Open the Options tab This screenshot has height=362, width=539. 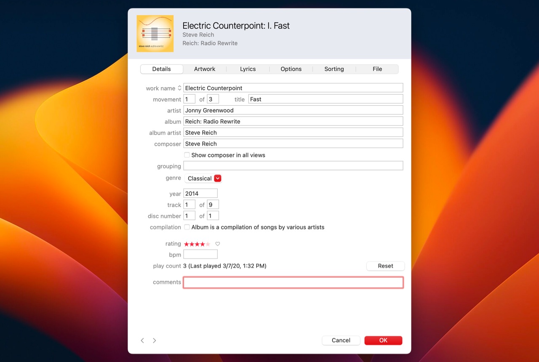tap(291, 69)
